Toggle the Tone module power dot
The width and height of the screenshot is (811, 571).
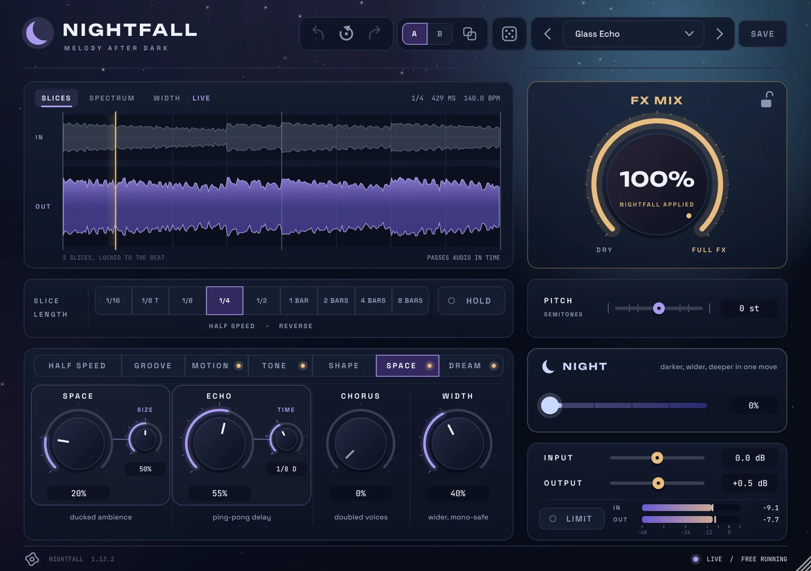[x=303, y=366]
